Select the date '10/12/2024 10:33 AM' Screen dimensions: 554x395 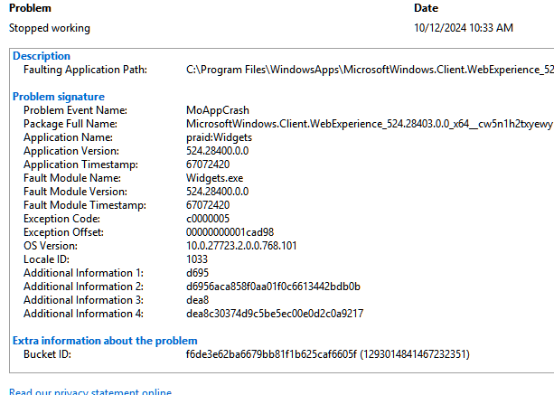(x=464, y=27)
